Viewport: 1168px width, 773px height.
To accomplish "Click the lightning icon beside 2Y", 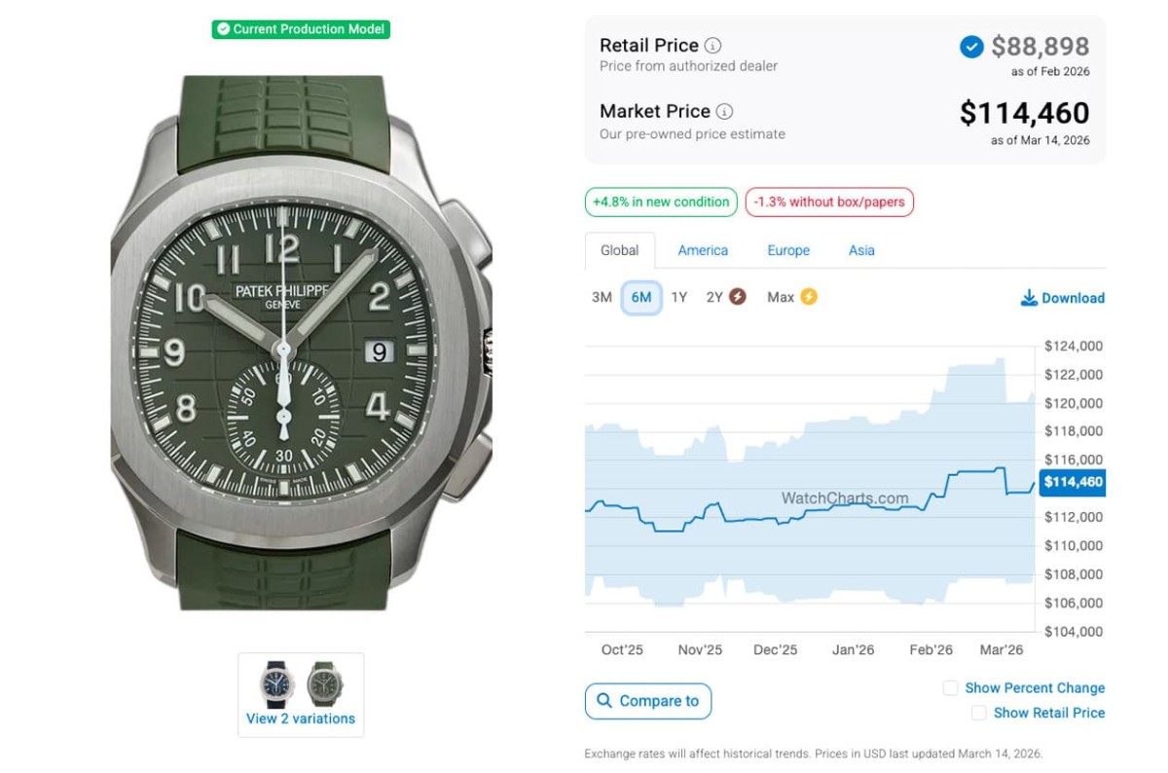I will (x=738, y=297).
